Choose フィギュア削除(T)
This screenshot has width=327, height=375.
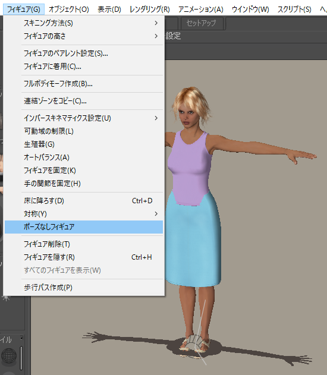[84, 244]
